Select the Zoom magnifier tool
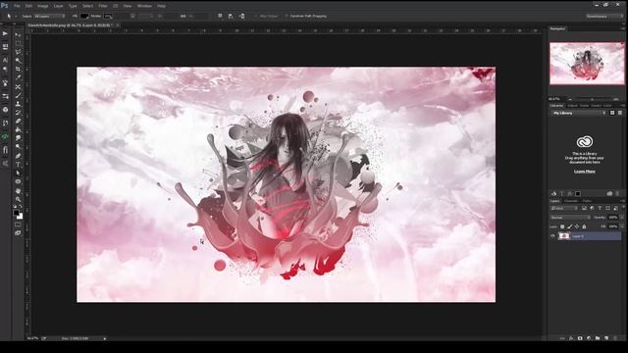The image size is (628, 353). pos(18,199)
